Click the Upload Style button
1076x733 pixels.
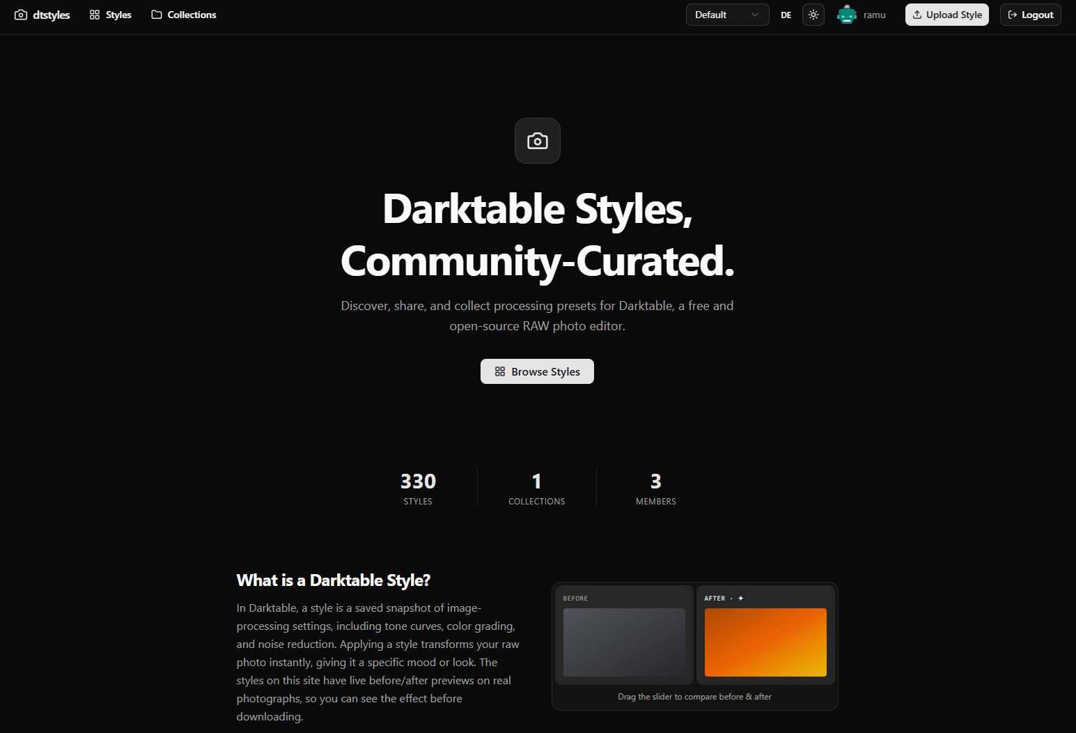[947, 15]
